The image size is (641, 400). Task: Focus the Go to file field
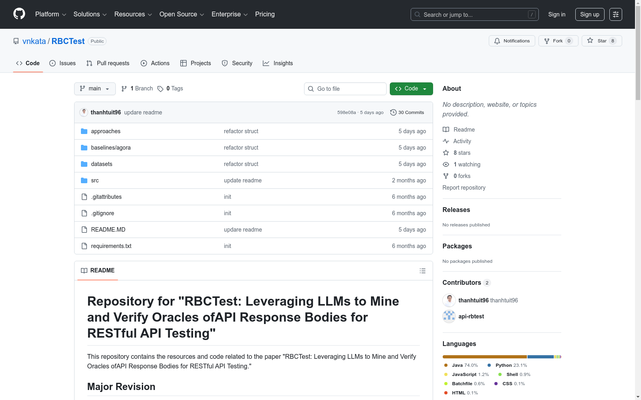tap(345, 89)
